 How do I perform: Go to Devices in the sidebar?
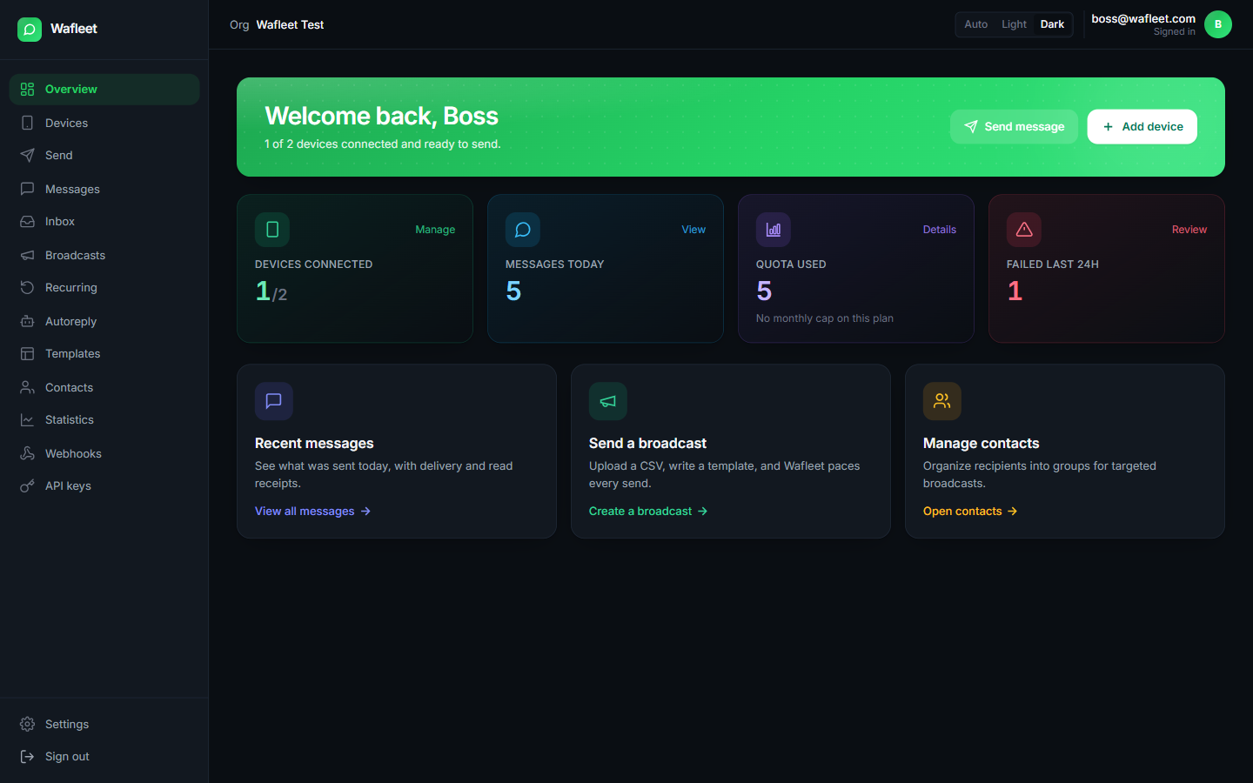pos(66,124)
